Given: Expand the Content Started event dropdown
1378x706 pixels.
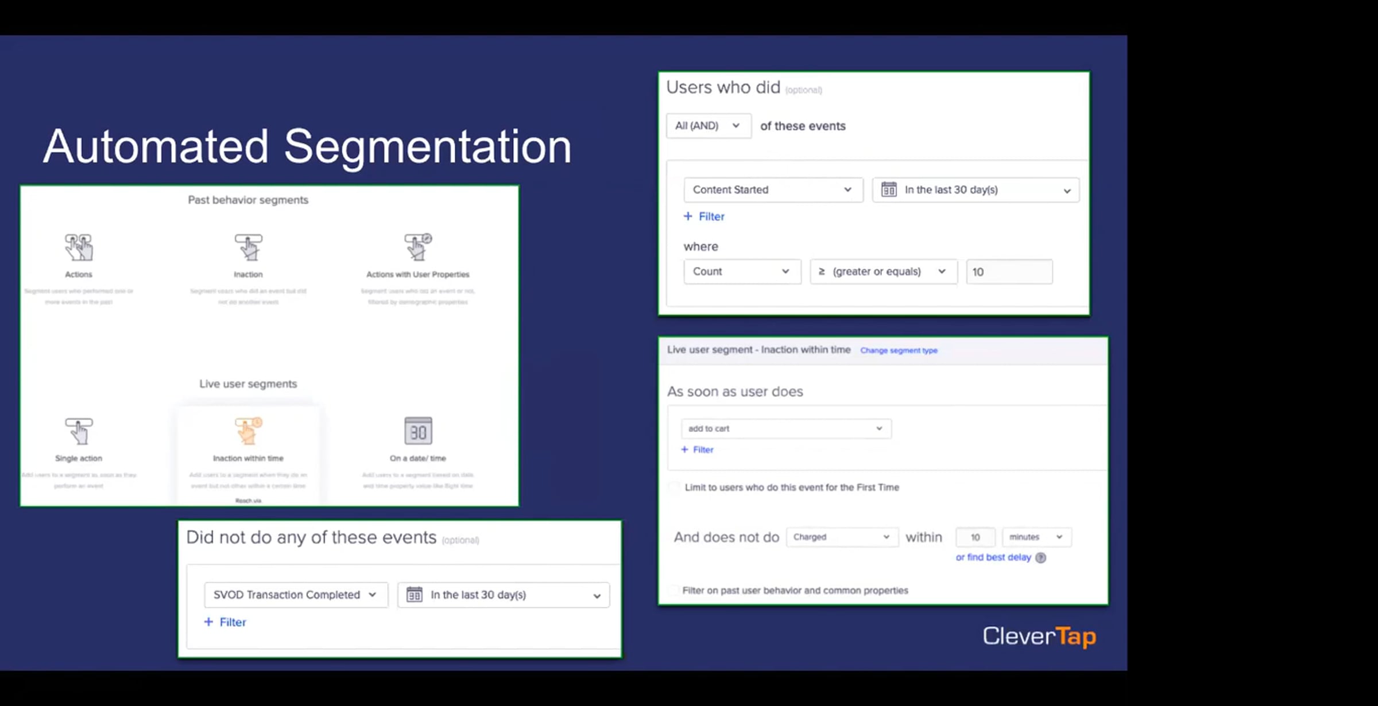Looking at the screenshot, I should [x=772, y=190].
